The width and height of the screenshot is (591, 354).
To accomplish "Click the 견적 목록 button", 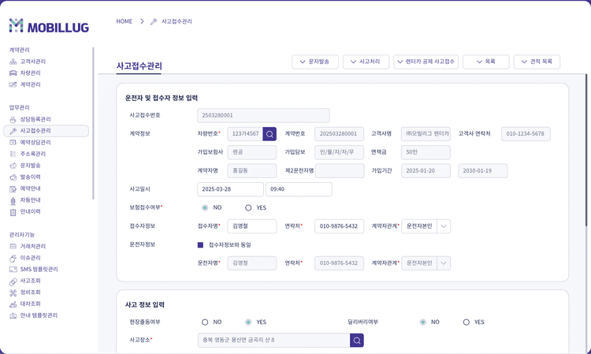I will pyautogui.click(x=537, y=61).
